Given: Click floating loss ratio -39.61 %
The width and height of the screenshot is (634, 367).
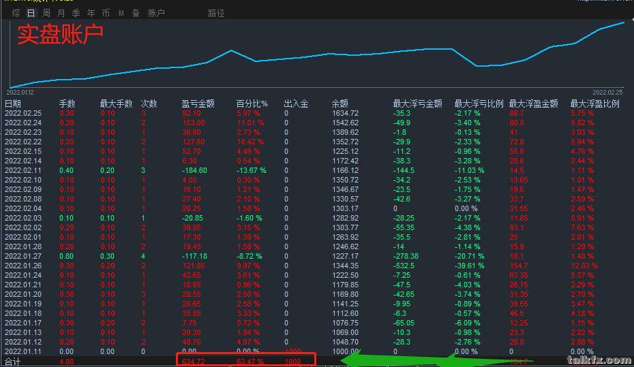Looking at the screenshot, I should [x=469, y=266].
